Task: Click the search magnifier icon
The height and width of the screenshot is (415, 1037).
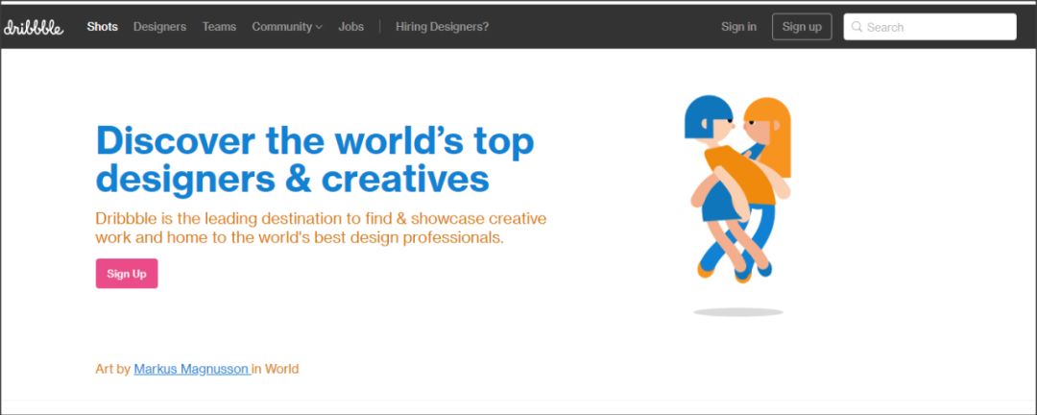Action: click(x=856, y=27)
